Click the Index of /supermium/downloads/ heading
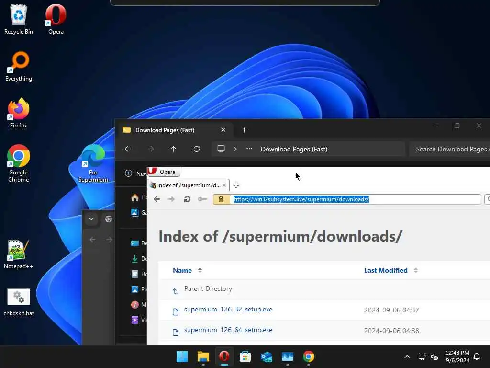 (x=280, y=236)
